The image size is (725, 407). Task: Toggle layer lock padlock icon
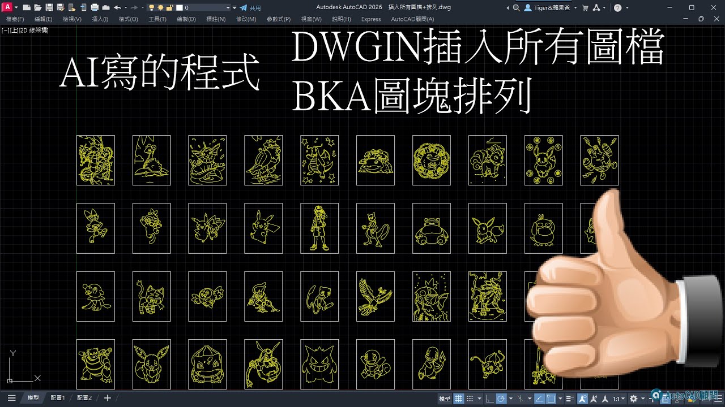(x=169, y=8)
